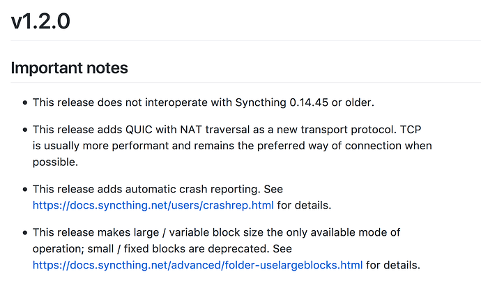Click the Important notes heading
Image resolution: width=481 pixels, height=288 pixels.
69,68
